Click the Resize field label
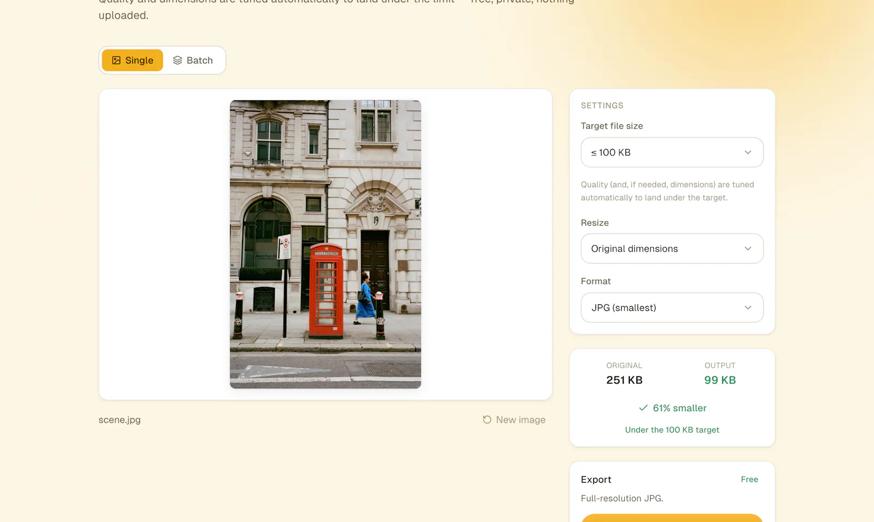Screen dimensions: 874x522 point(595,223)
